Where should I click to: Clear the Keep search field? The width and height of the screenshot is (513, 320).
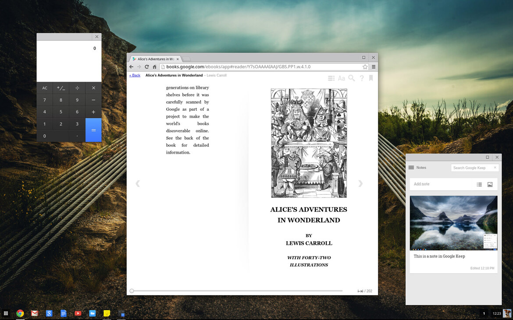click(x=495, y=168)
